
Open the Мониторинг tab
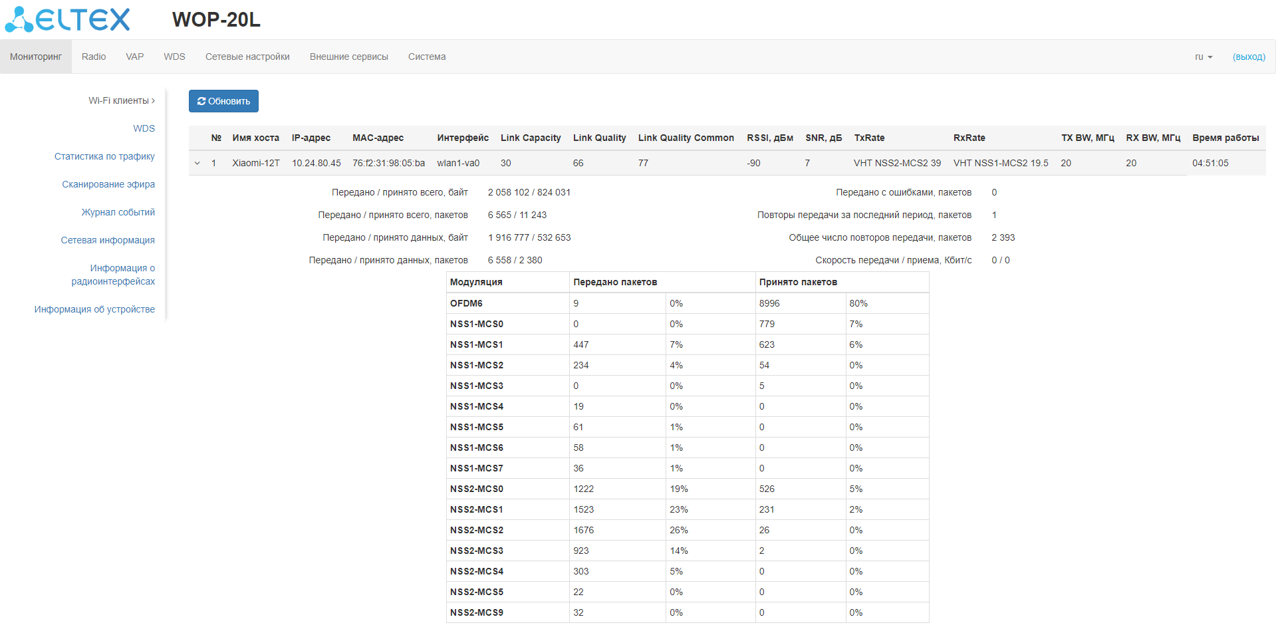tap(36, 57)
